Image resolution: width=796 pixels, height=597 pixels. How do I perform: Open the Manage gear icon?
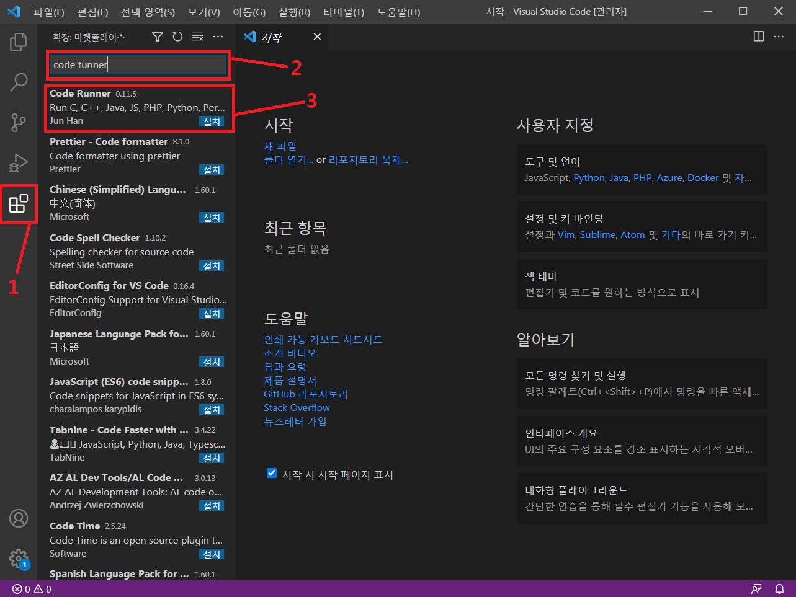pos(19,558)
